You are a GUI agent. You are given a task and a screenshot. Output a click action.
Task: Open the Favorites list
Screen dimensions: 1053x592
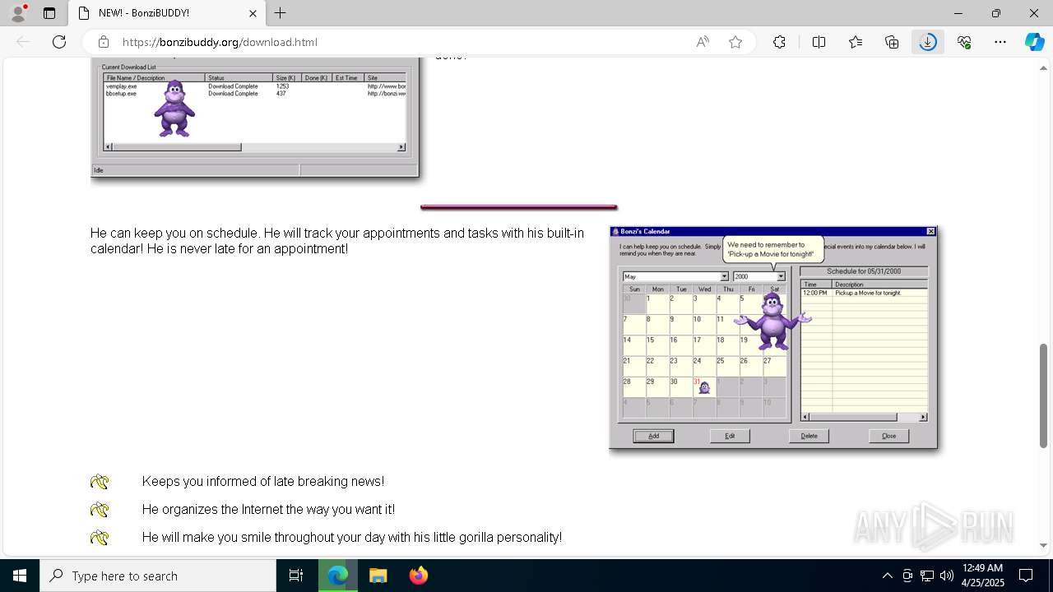(x=856, y=42)
